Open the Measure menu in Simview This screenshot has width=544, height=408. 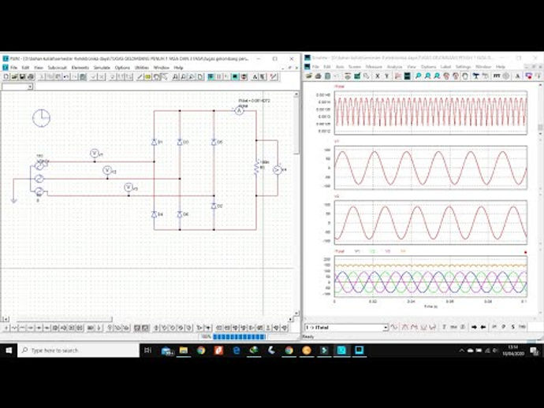coord(374,66)
